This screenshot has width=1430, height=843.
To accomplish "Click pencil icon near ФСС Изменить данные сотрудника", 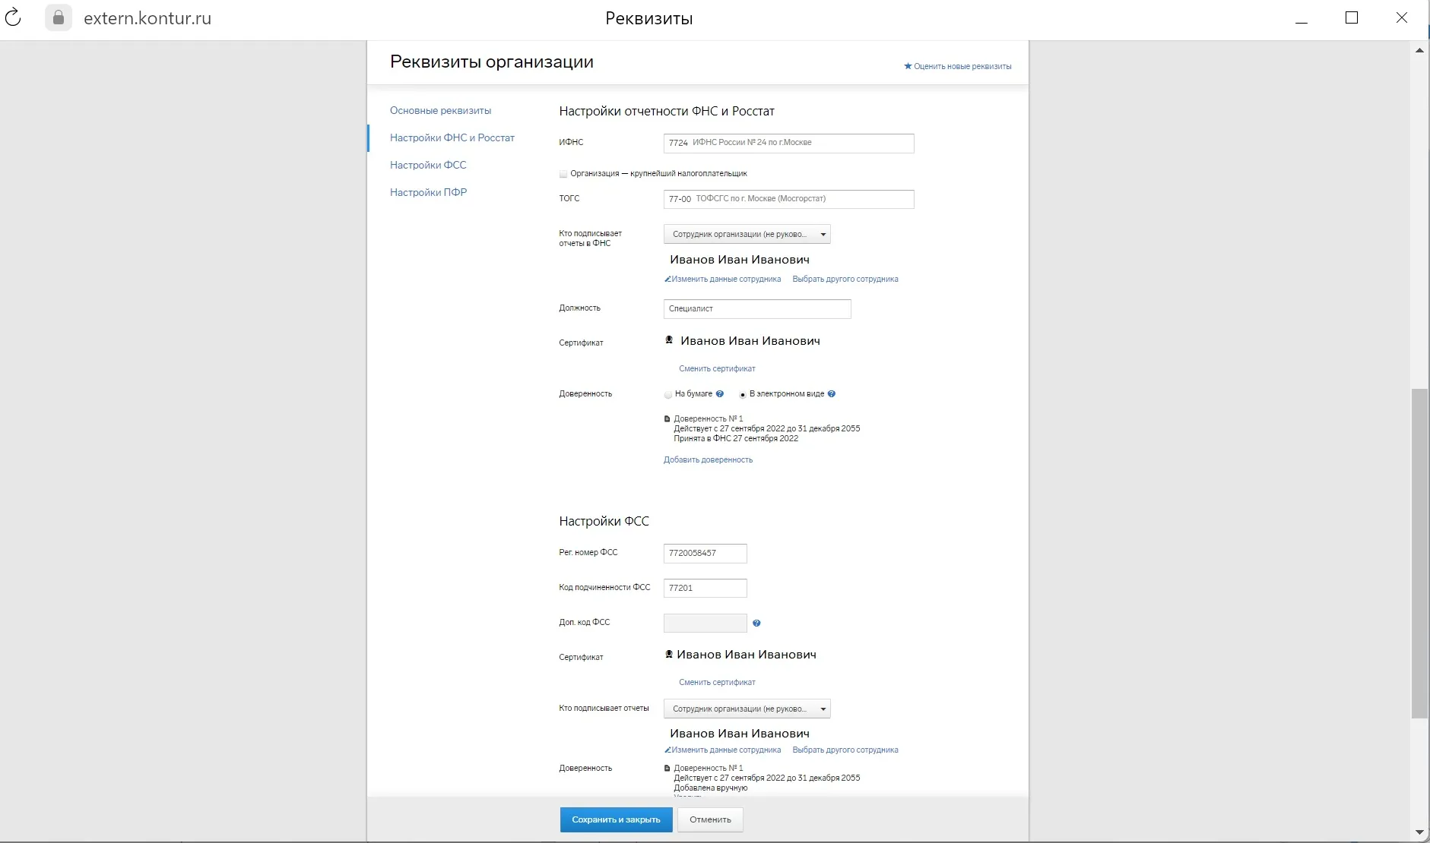I will pyautogui.click(x=667, y=750).
